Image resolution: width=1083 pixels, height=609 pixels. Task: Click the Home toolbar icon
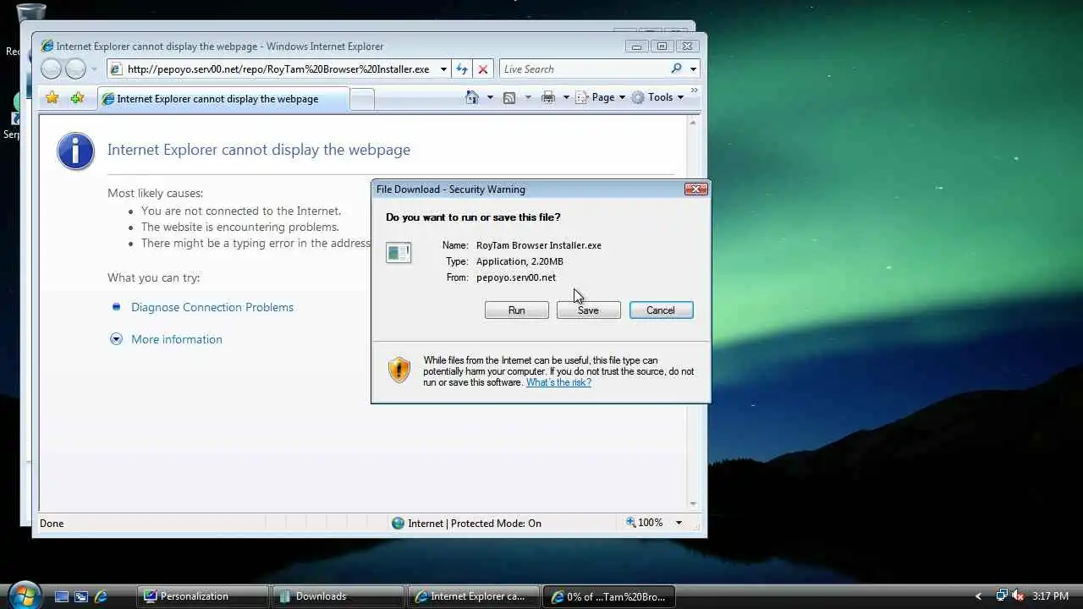click(472, 97)
